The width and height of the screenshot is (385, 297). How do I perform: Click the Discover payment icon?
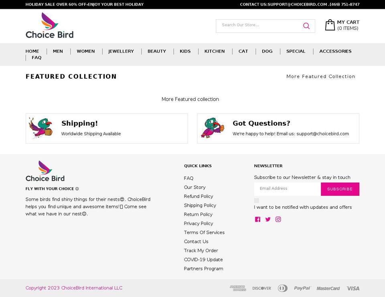(x=262, y=288)
